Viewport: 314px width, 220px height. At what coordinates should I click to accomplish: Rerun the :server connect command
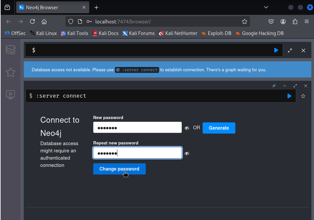(x=289, y=96)
